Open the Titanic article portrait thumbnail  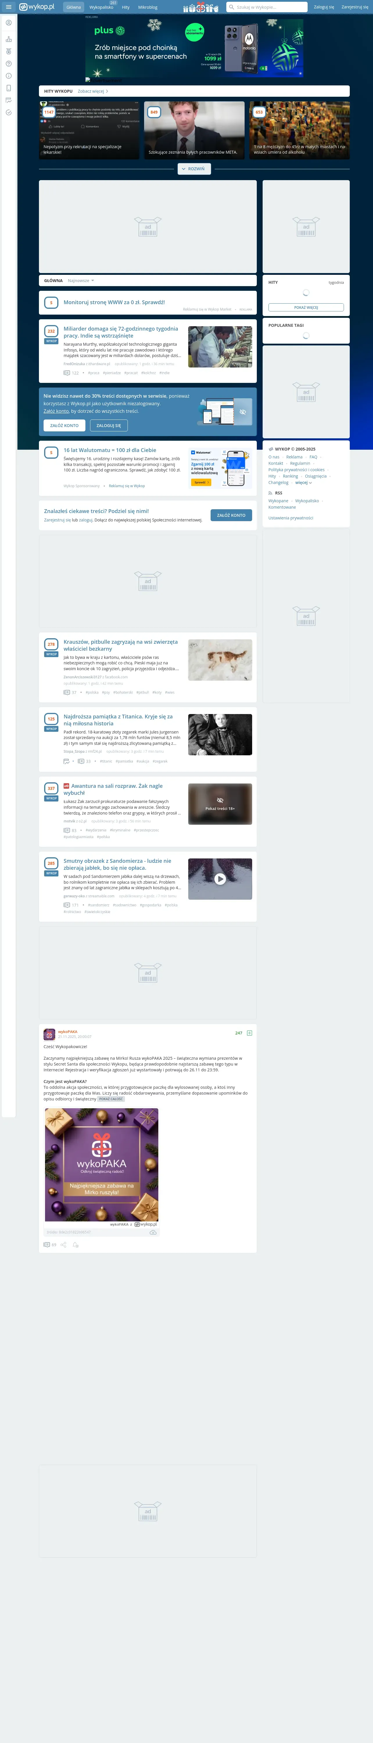pyautogui.click(x=220, y=735)
